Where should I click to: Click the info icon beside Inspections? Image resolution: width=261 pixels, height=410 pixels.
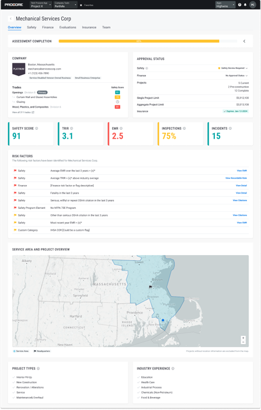[184, 129]
